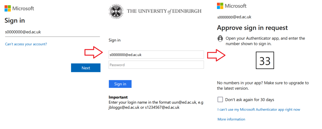
Task: Click the Microsoft logo above Approve request
Action: pos(232,6)
